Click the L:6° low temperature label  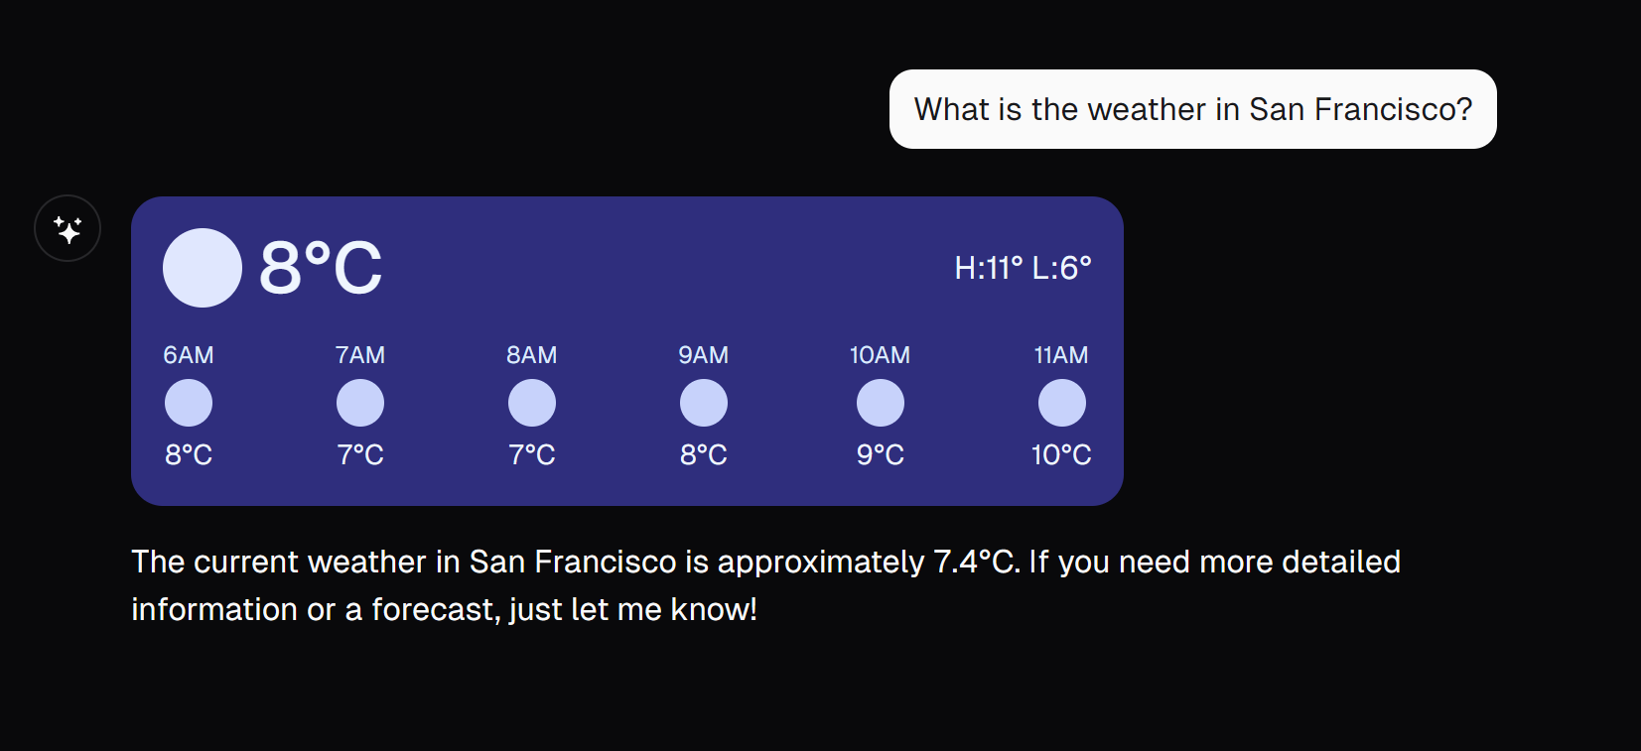tap(1062, 266)
